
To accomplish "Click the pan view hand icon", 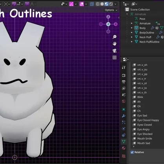I will (x=115, y=44).
